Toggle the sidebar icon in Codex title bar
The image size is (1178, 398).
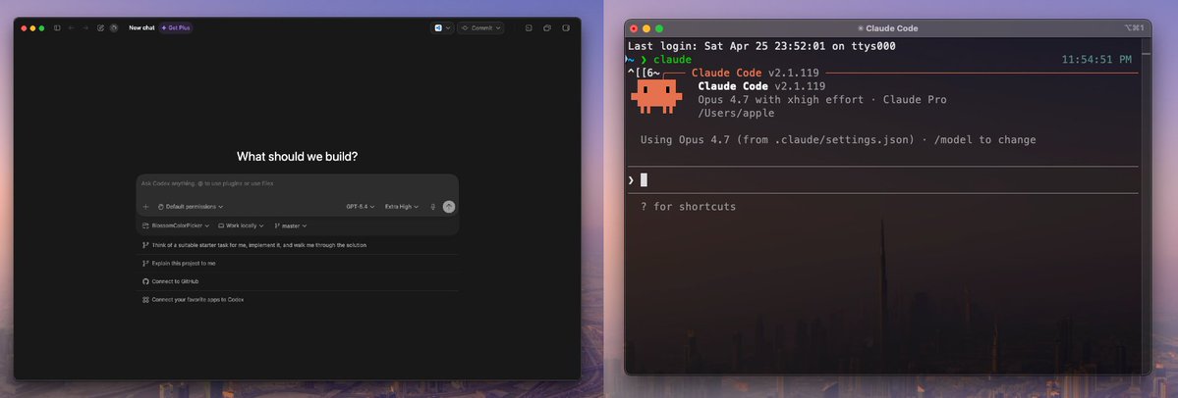coord(57,27)
